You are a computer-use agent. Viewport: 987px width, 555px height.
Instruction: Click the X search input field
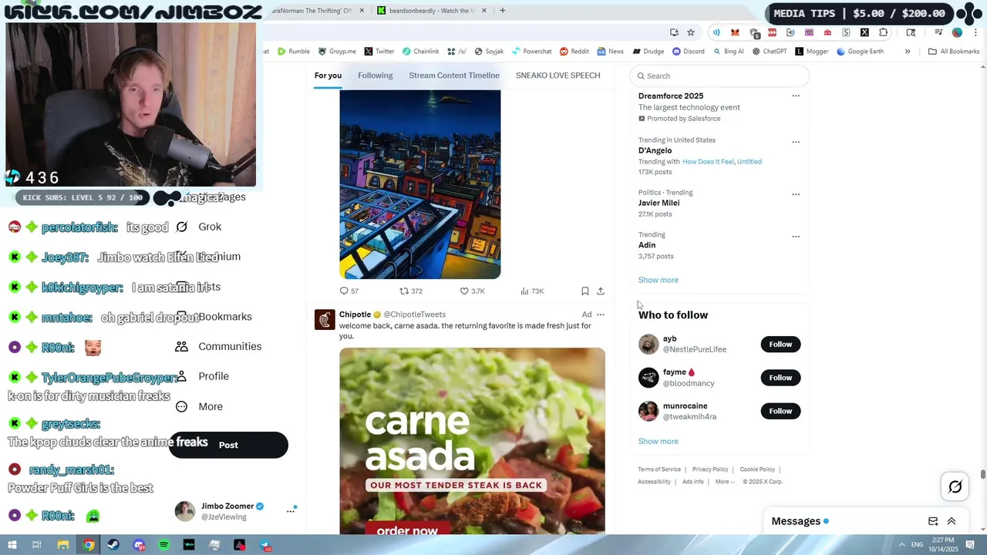(719, 76)
